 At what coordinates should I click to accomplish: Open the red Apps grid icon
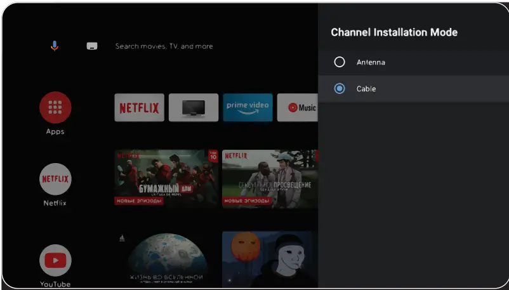[55, 107]
